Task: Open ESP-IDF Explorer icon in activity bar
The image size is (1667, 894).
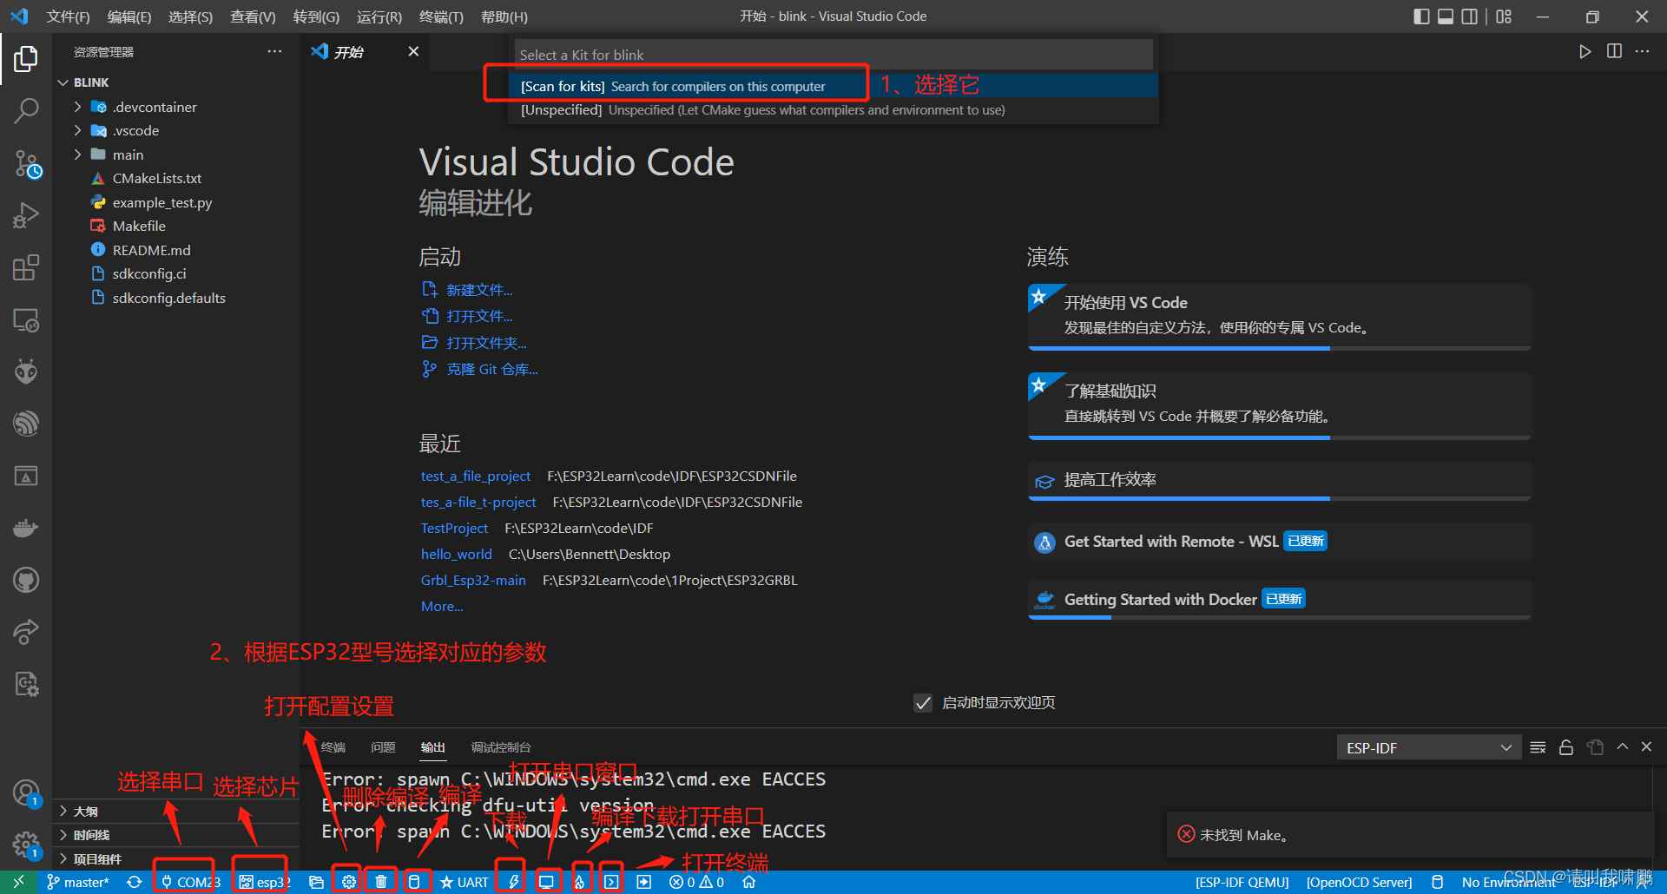Action: (x=26, y=424)
